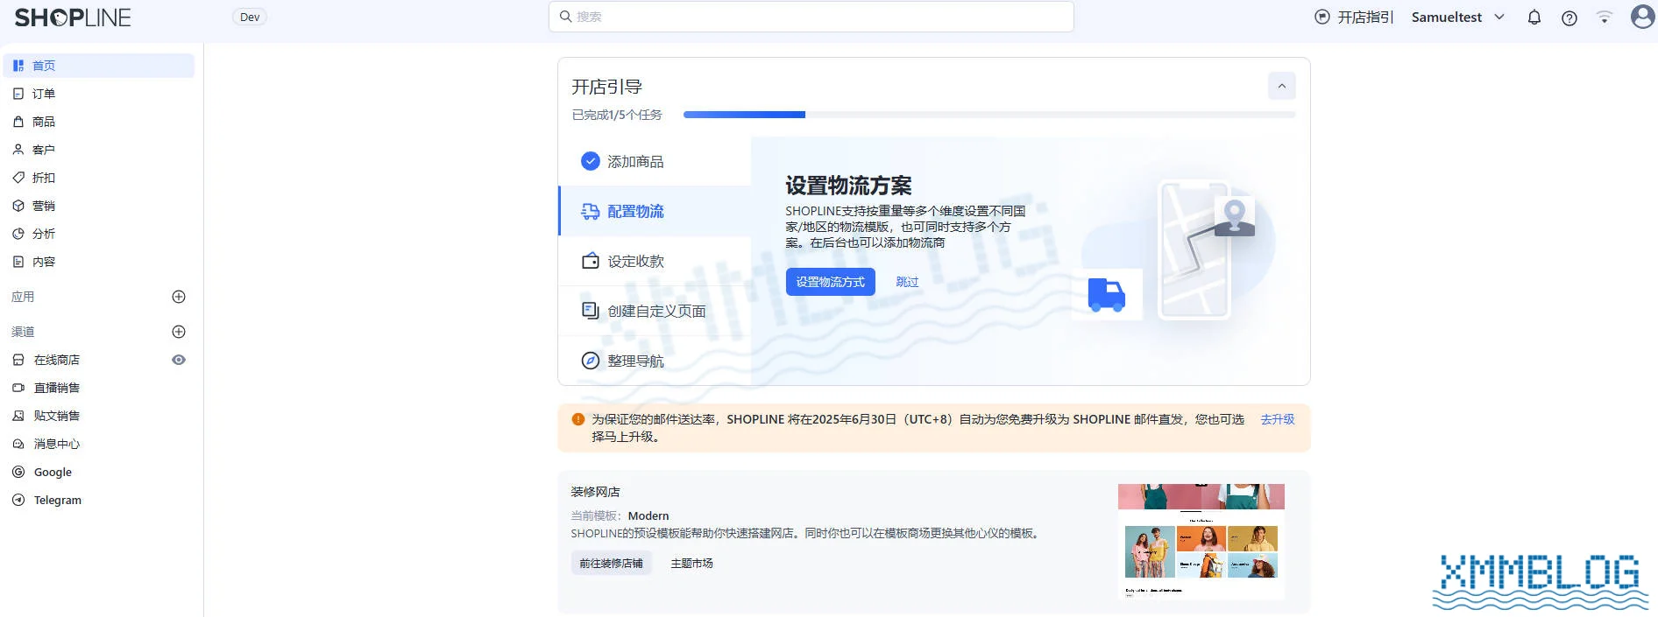Click the 在线商店 storefront icon

[x=18, y=360]
